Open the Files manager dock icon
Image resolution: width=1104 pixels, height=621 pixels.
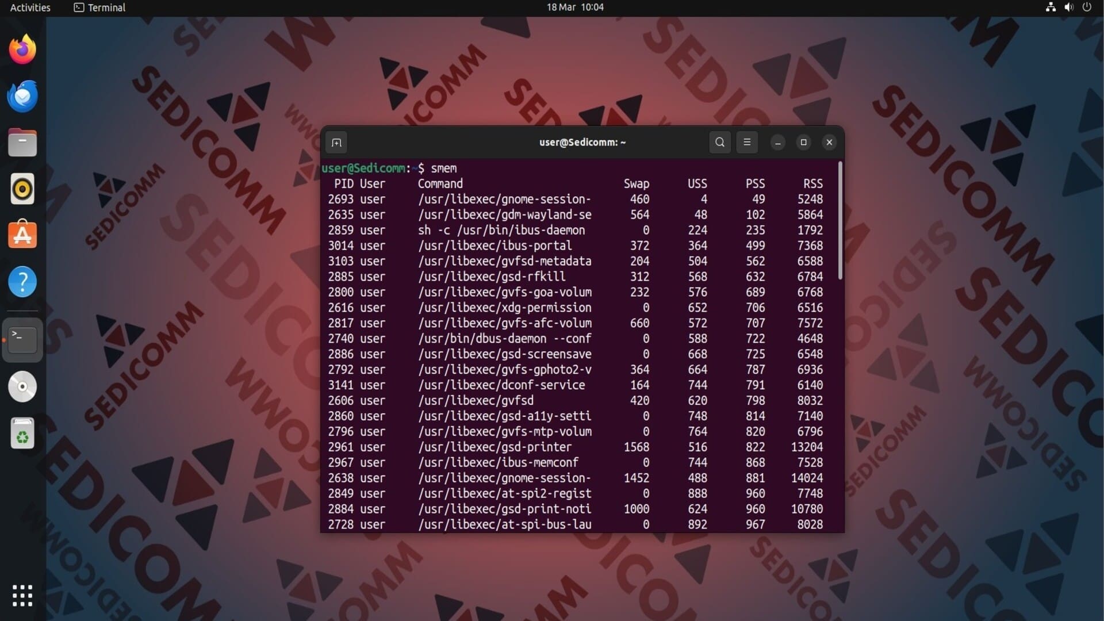[22, 143]
